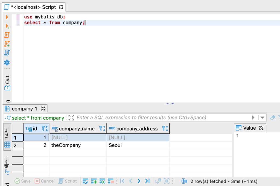Image resolution: width=280 pixels, height=186 pixels.
Task: Jump to the last row
Action: click(x=147, y=181)
